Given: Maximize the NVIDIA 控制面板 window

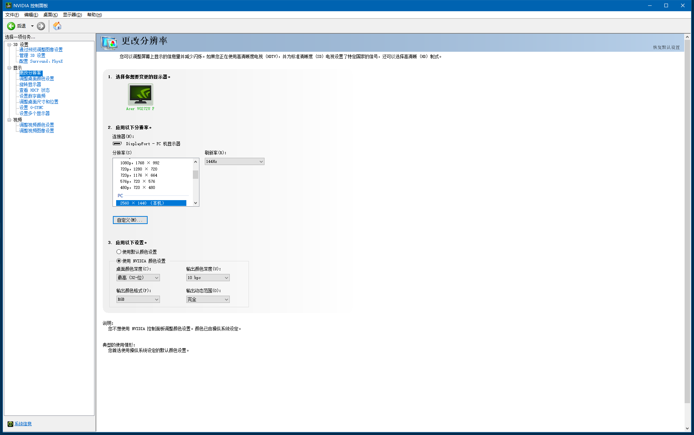Looking at the screenshot, I should click(x=666, y=5).
